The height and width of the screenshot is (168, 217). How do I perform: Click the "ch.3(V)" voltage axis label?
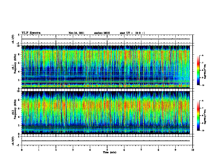pyautogui.click(x=13, y=141)
